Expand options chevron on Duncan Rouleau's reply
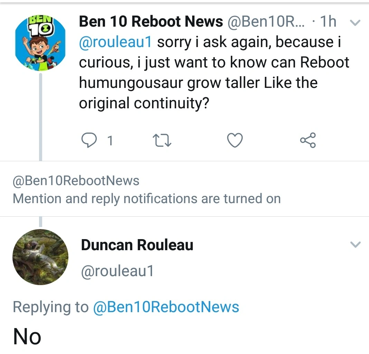The width and height of the screenshot is (369, 354). (x=355, y=245)
